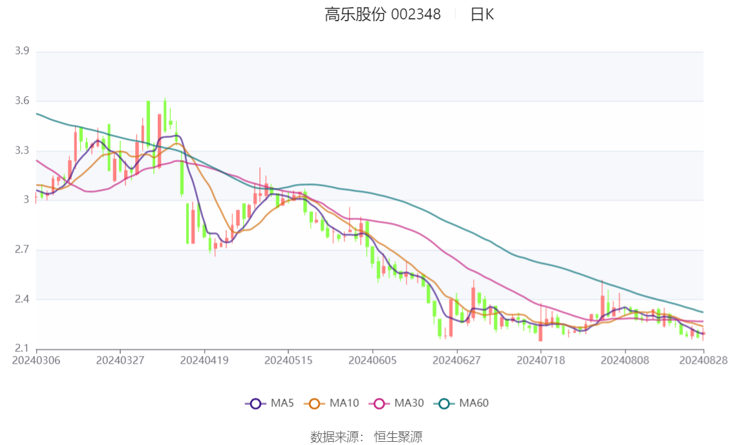The width and height of the screenshot is (733, 445).
Task: Click the x-axis date 20240718
Action: click(x=541, y=360)
